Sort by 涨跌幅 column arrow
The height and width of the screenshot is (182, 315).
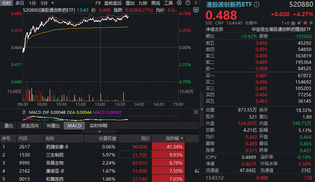182,138
